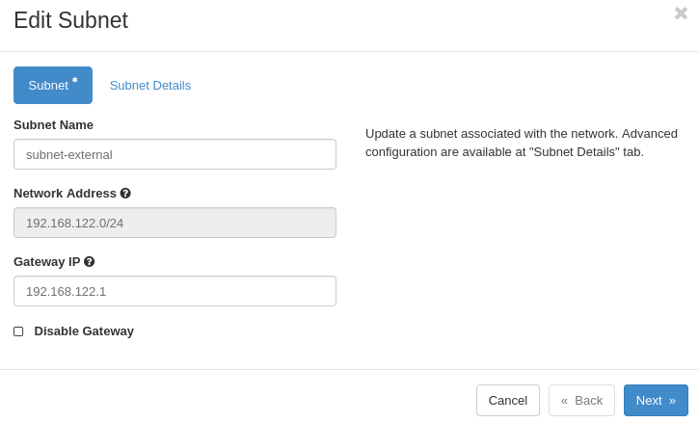This screenshot has height=423, width=699.
Task: Click the disabled Network Address field
Action: tap(175, 223)
